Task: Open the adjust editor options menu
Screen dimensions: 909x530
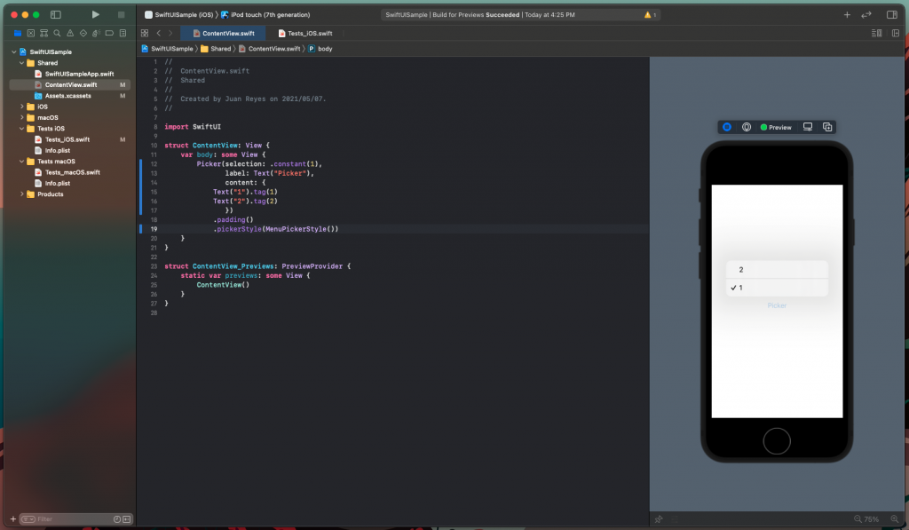Action: pyautogui.click(x=876, y=33)
